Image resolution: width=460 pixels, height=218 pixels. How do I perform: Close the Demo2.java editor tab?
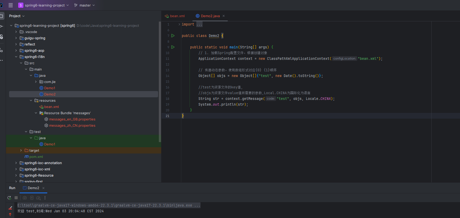224,16
